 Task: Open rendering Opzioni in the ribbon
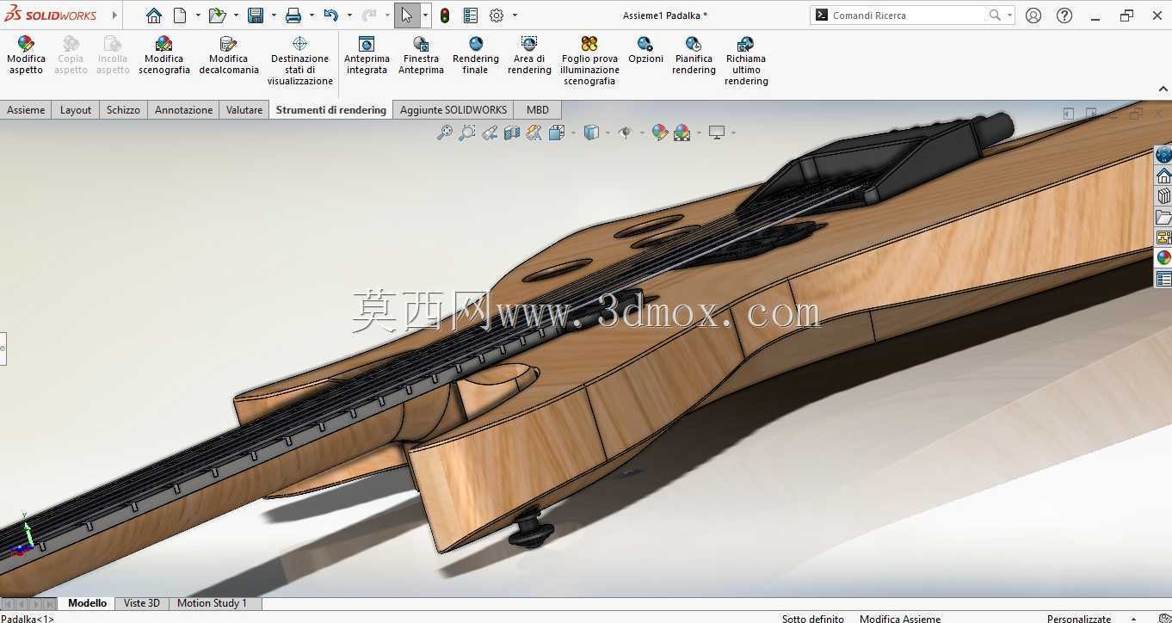click(x=645, y=50)
